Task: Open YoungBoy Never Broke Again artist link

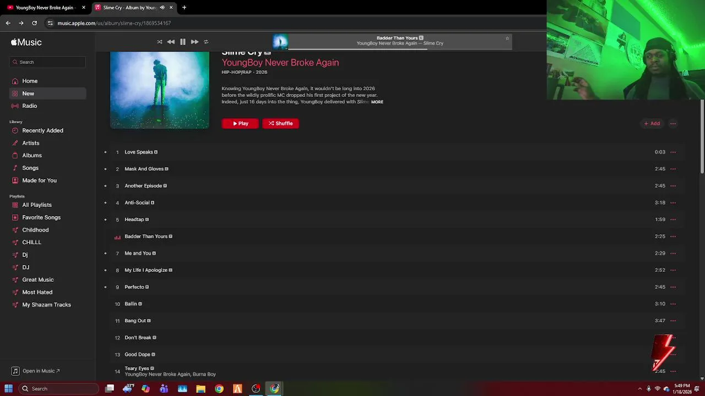Action: (x=280, y=63)
